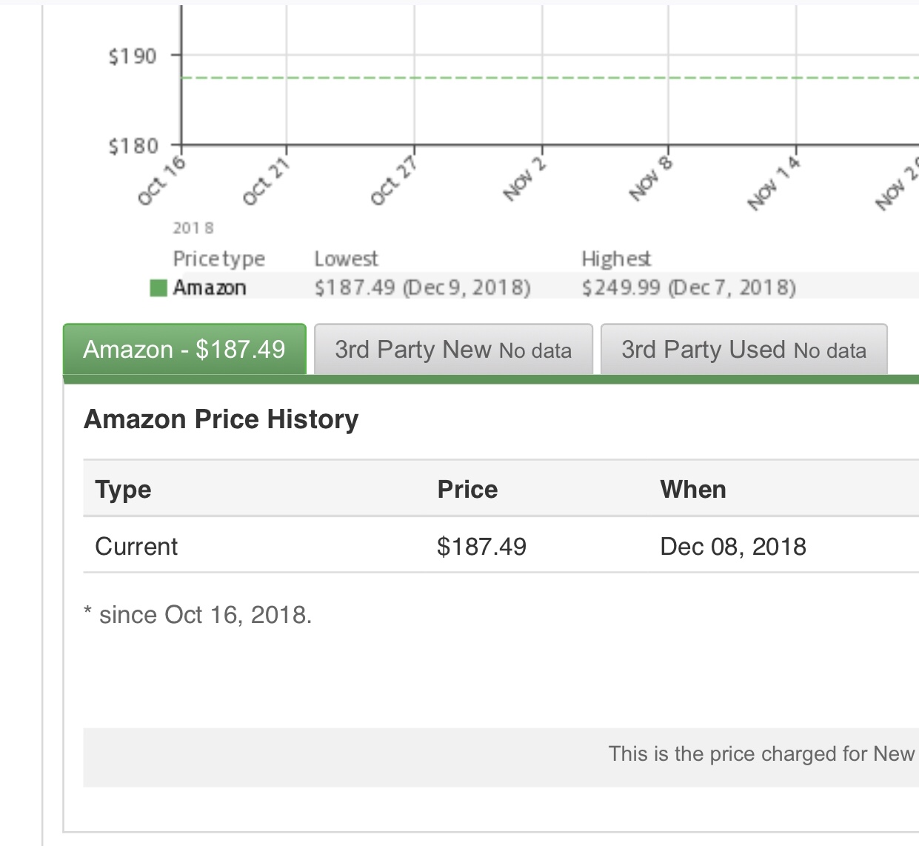Viewport: 919px width, 846px height.
Task: Click the Oct 16 axis date label
Action: pyautogui.click(x=161, y=181)
